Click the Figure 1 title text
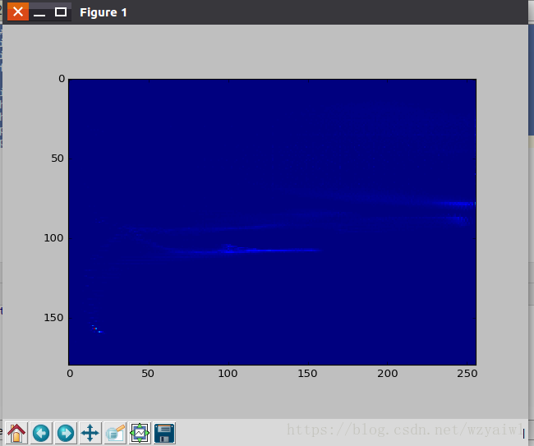Screen dimensions: 534x446 (x=104, y=12)
